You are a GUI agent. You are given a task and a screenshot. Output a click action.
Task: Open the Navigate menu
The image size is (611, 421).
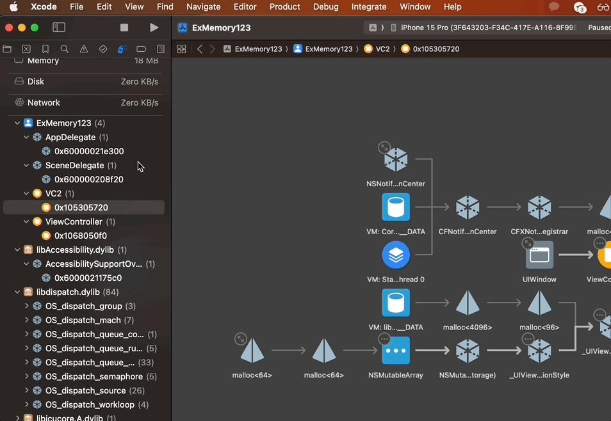tap(204, 6)
